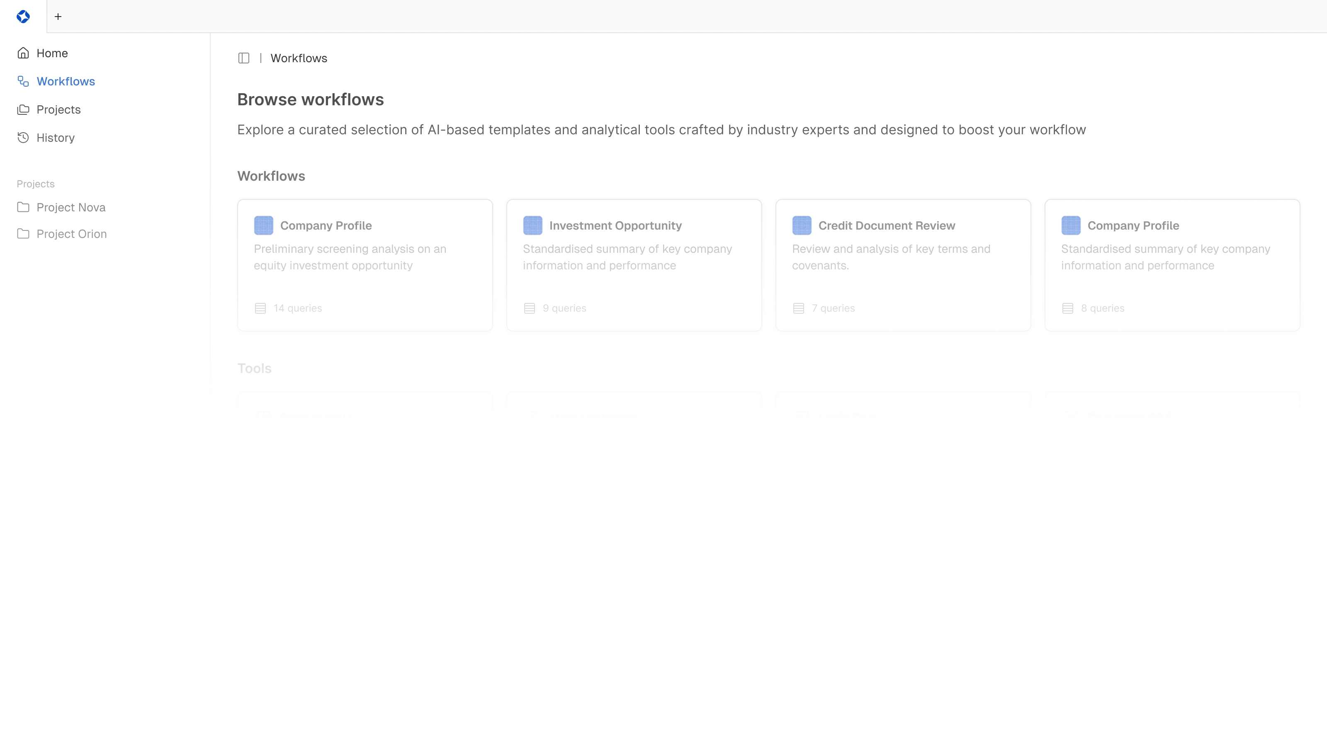The image size is (1327, 746).
Task: Click the Lapis logo icon in the tab bar
Action: (x=23, y=16)
